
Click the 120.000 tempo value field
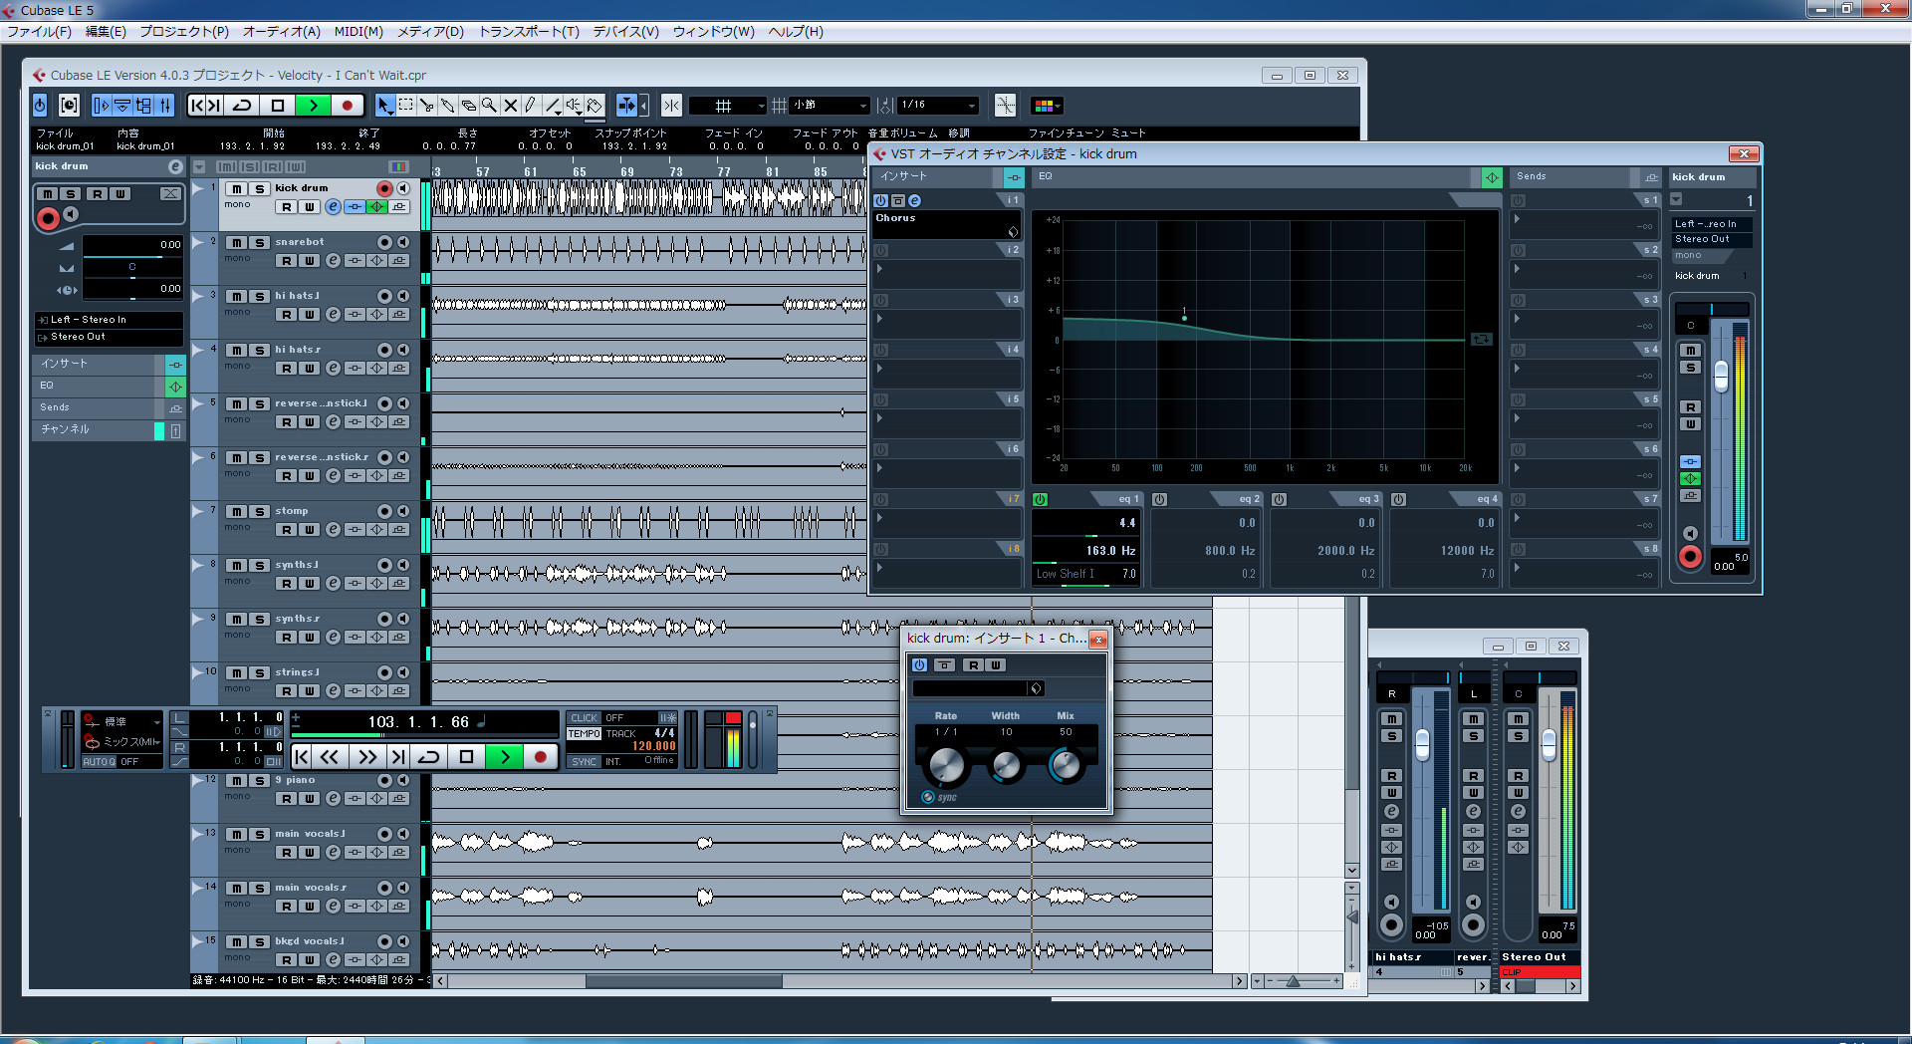pos(653,746)
